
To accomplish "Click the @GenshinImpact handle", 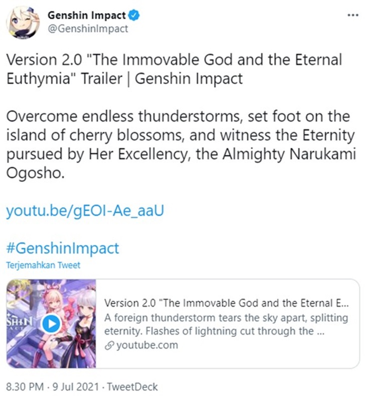I will click(88, 29).
